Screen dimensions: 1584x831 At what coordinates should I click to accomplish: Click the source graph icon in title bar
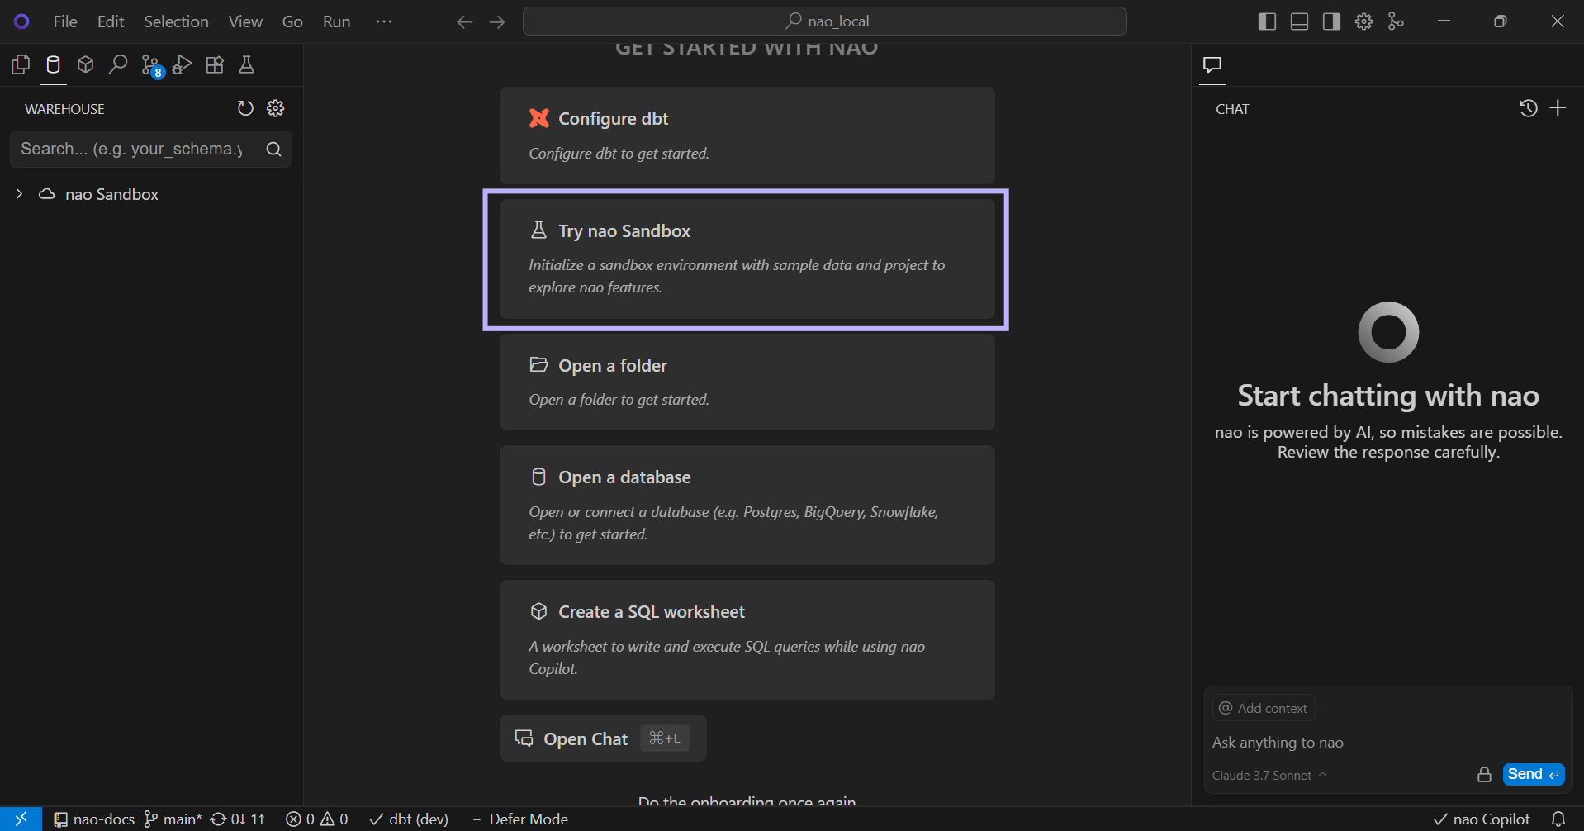tap(1396, 21)
